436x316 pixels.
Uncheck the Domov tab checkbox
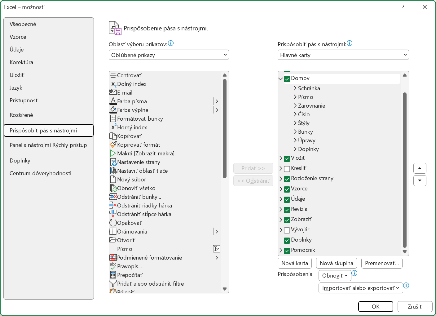pos(287,79)
